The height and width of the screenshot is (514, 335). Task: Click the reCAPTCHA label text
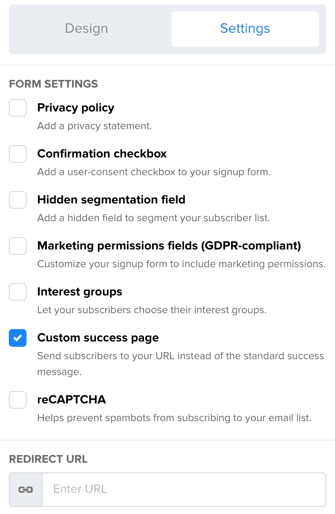[x=72, y=399]
